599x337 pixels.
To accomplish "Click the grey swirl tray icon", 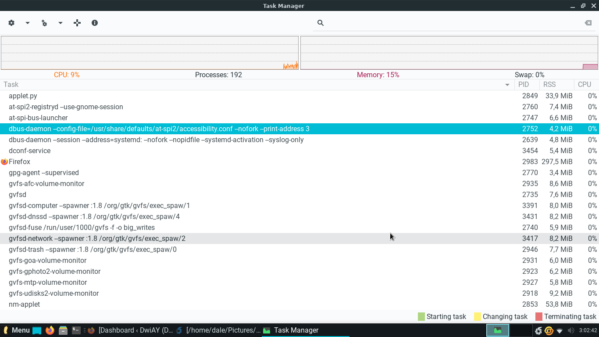I will coord(538,330).
